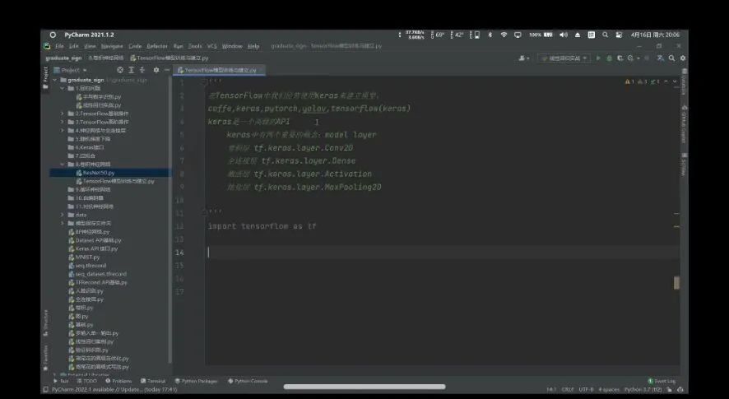Expand the data folder

click(x=62, y=215)
